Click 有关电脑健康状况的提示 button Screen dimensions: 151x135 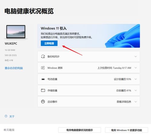point(80,130)
